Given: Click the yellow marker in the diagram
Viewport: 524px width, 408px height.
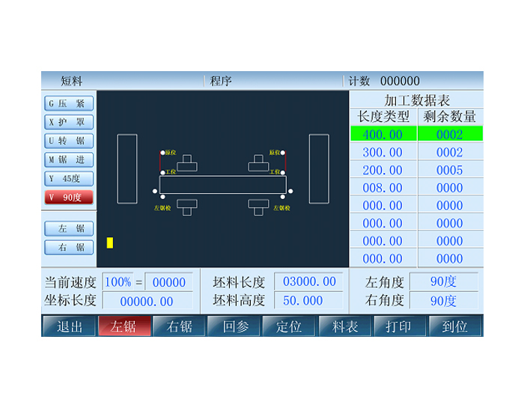Looking at the screenshot, I should point(110,243).
